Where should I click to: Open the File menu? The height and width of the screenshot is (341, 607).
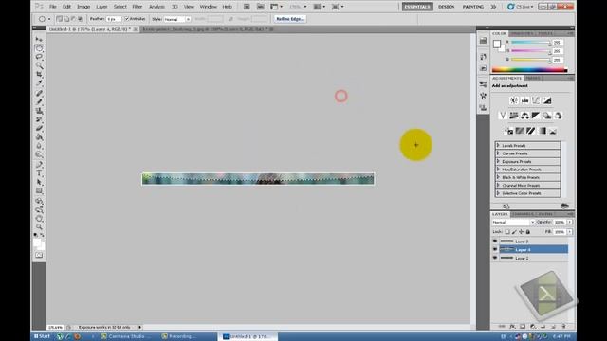pos(53,7)
